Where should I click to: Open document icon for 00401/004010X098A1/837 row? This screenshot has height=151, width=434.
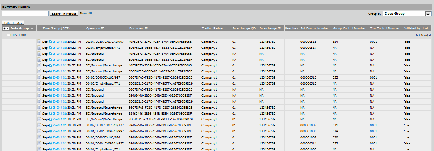point(39,143)
